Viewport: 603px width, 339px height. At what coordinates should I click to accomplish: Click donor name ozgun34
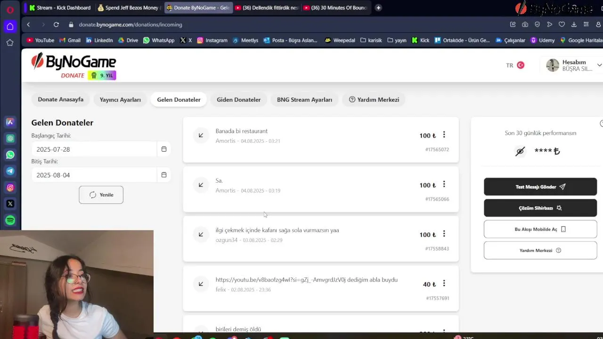(x=227, y=240)
